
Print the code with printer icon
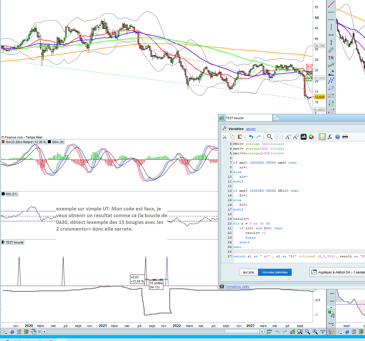pos(345,137)
